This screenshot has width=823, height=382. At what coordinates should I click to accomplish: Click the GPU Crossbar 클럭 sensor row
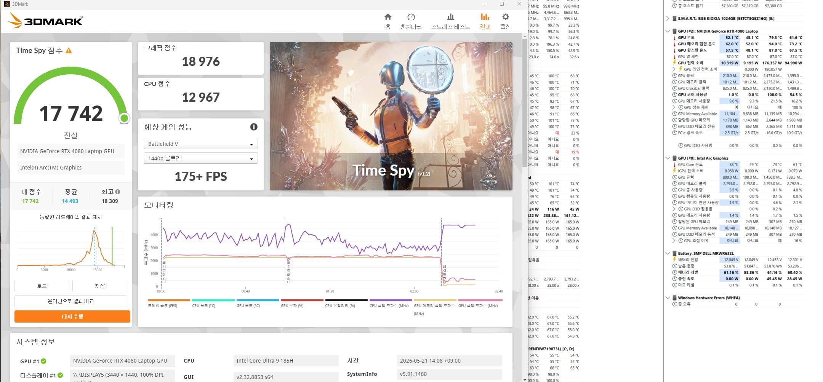(737, 88)
